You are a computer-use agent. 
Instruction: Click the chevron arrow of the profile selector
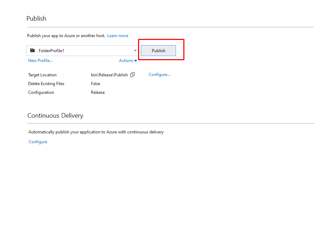pyautogui.click(x=135, y=50)
